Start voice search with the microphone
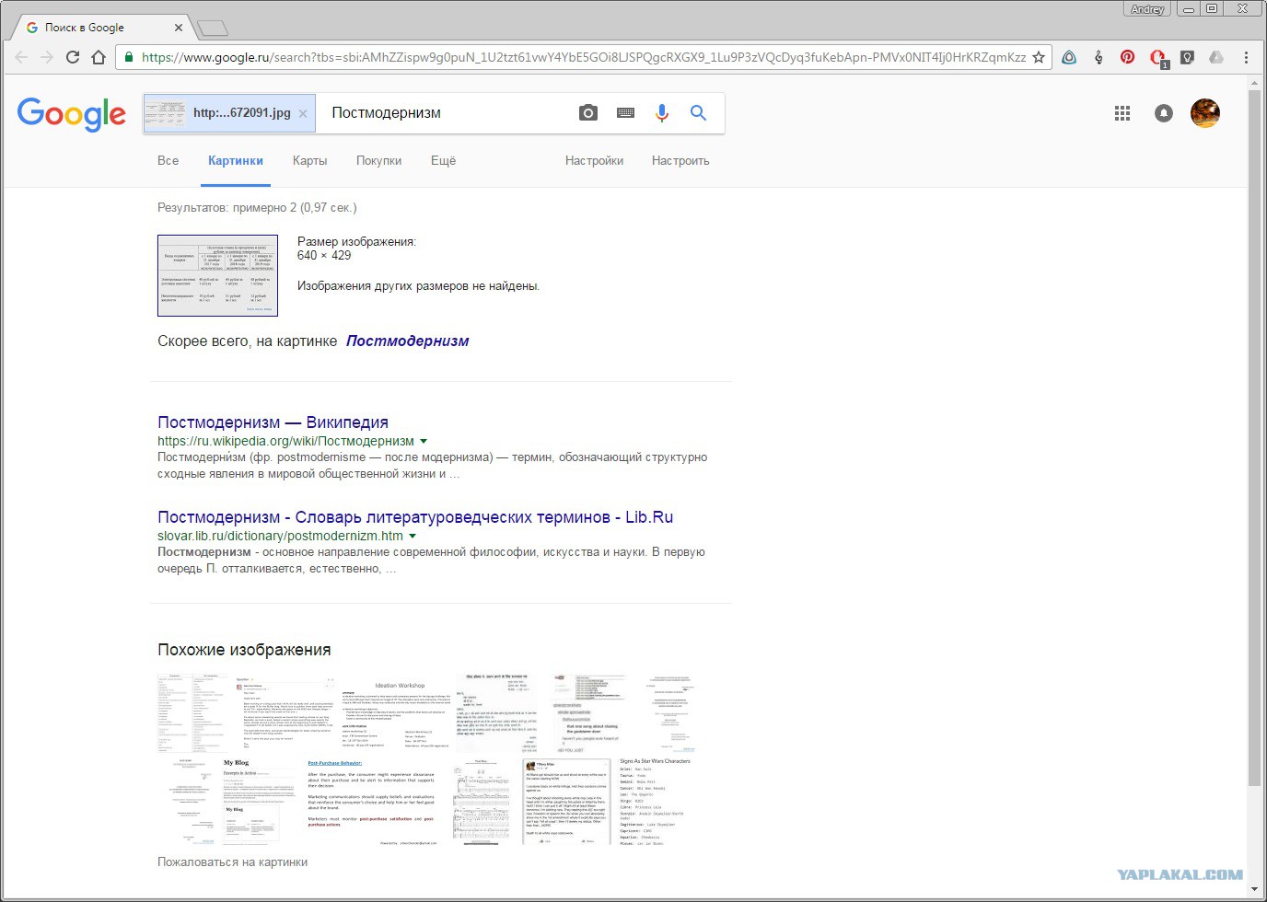The width and height of the screenshot is (1267, 902). pyautogui.click(x=662, y=112)
